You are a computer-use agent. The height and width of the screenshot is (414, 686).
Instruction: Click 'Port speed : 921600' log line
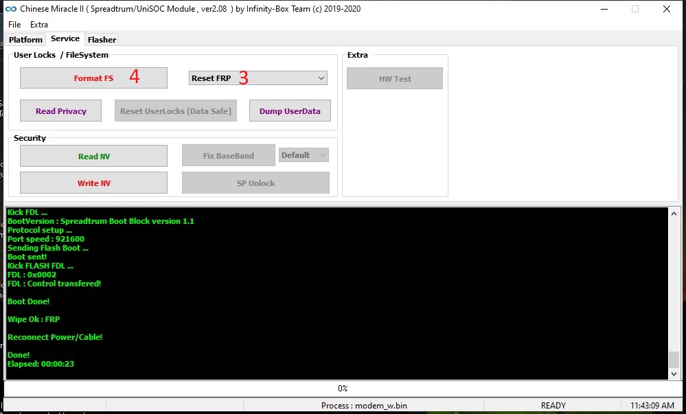click(46, 239)
